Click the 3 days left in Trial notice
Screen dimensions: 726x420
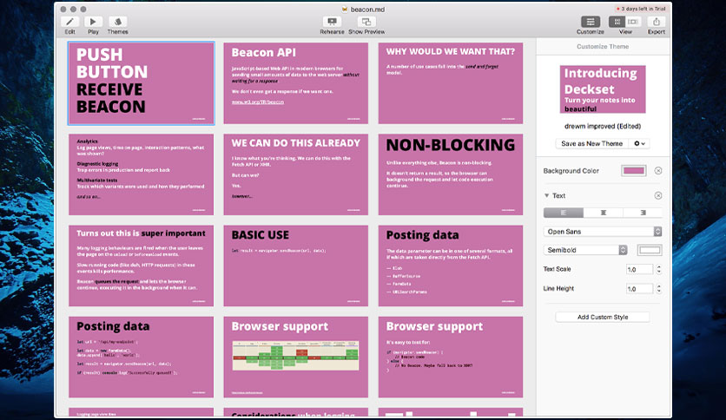tap(641, 9)
